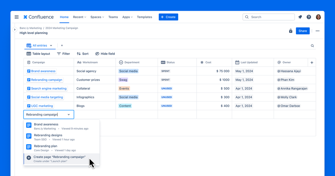Select the Rebranding designs suggestion
The image size is (335, 176).
point(61,137)
